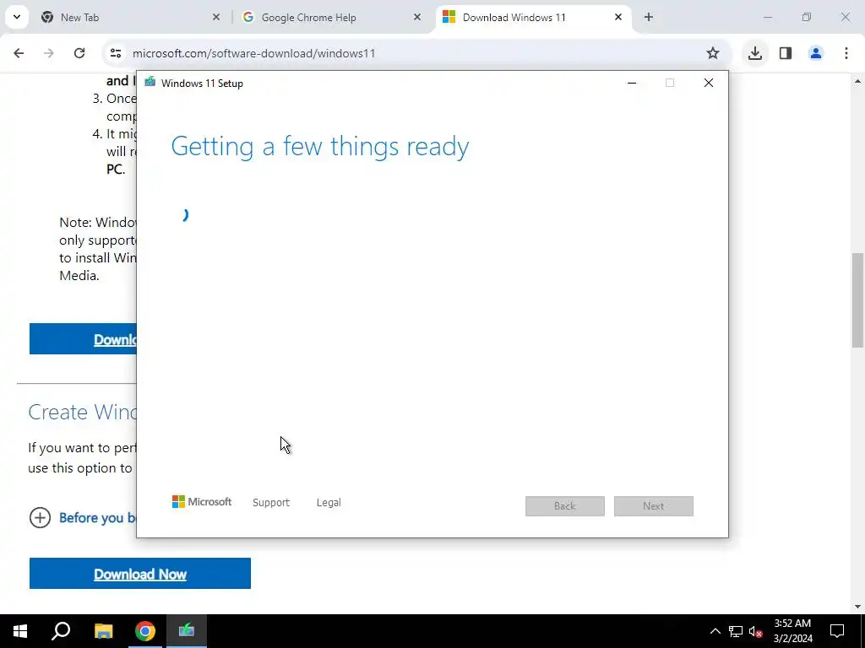Image resolution: width=865 pixels, height=648 pixels.
Task: Show hidden system tray icons
Action: pyautogui.click(x=715, y=631)
